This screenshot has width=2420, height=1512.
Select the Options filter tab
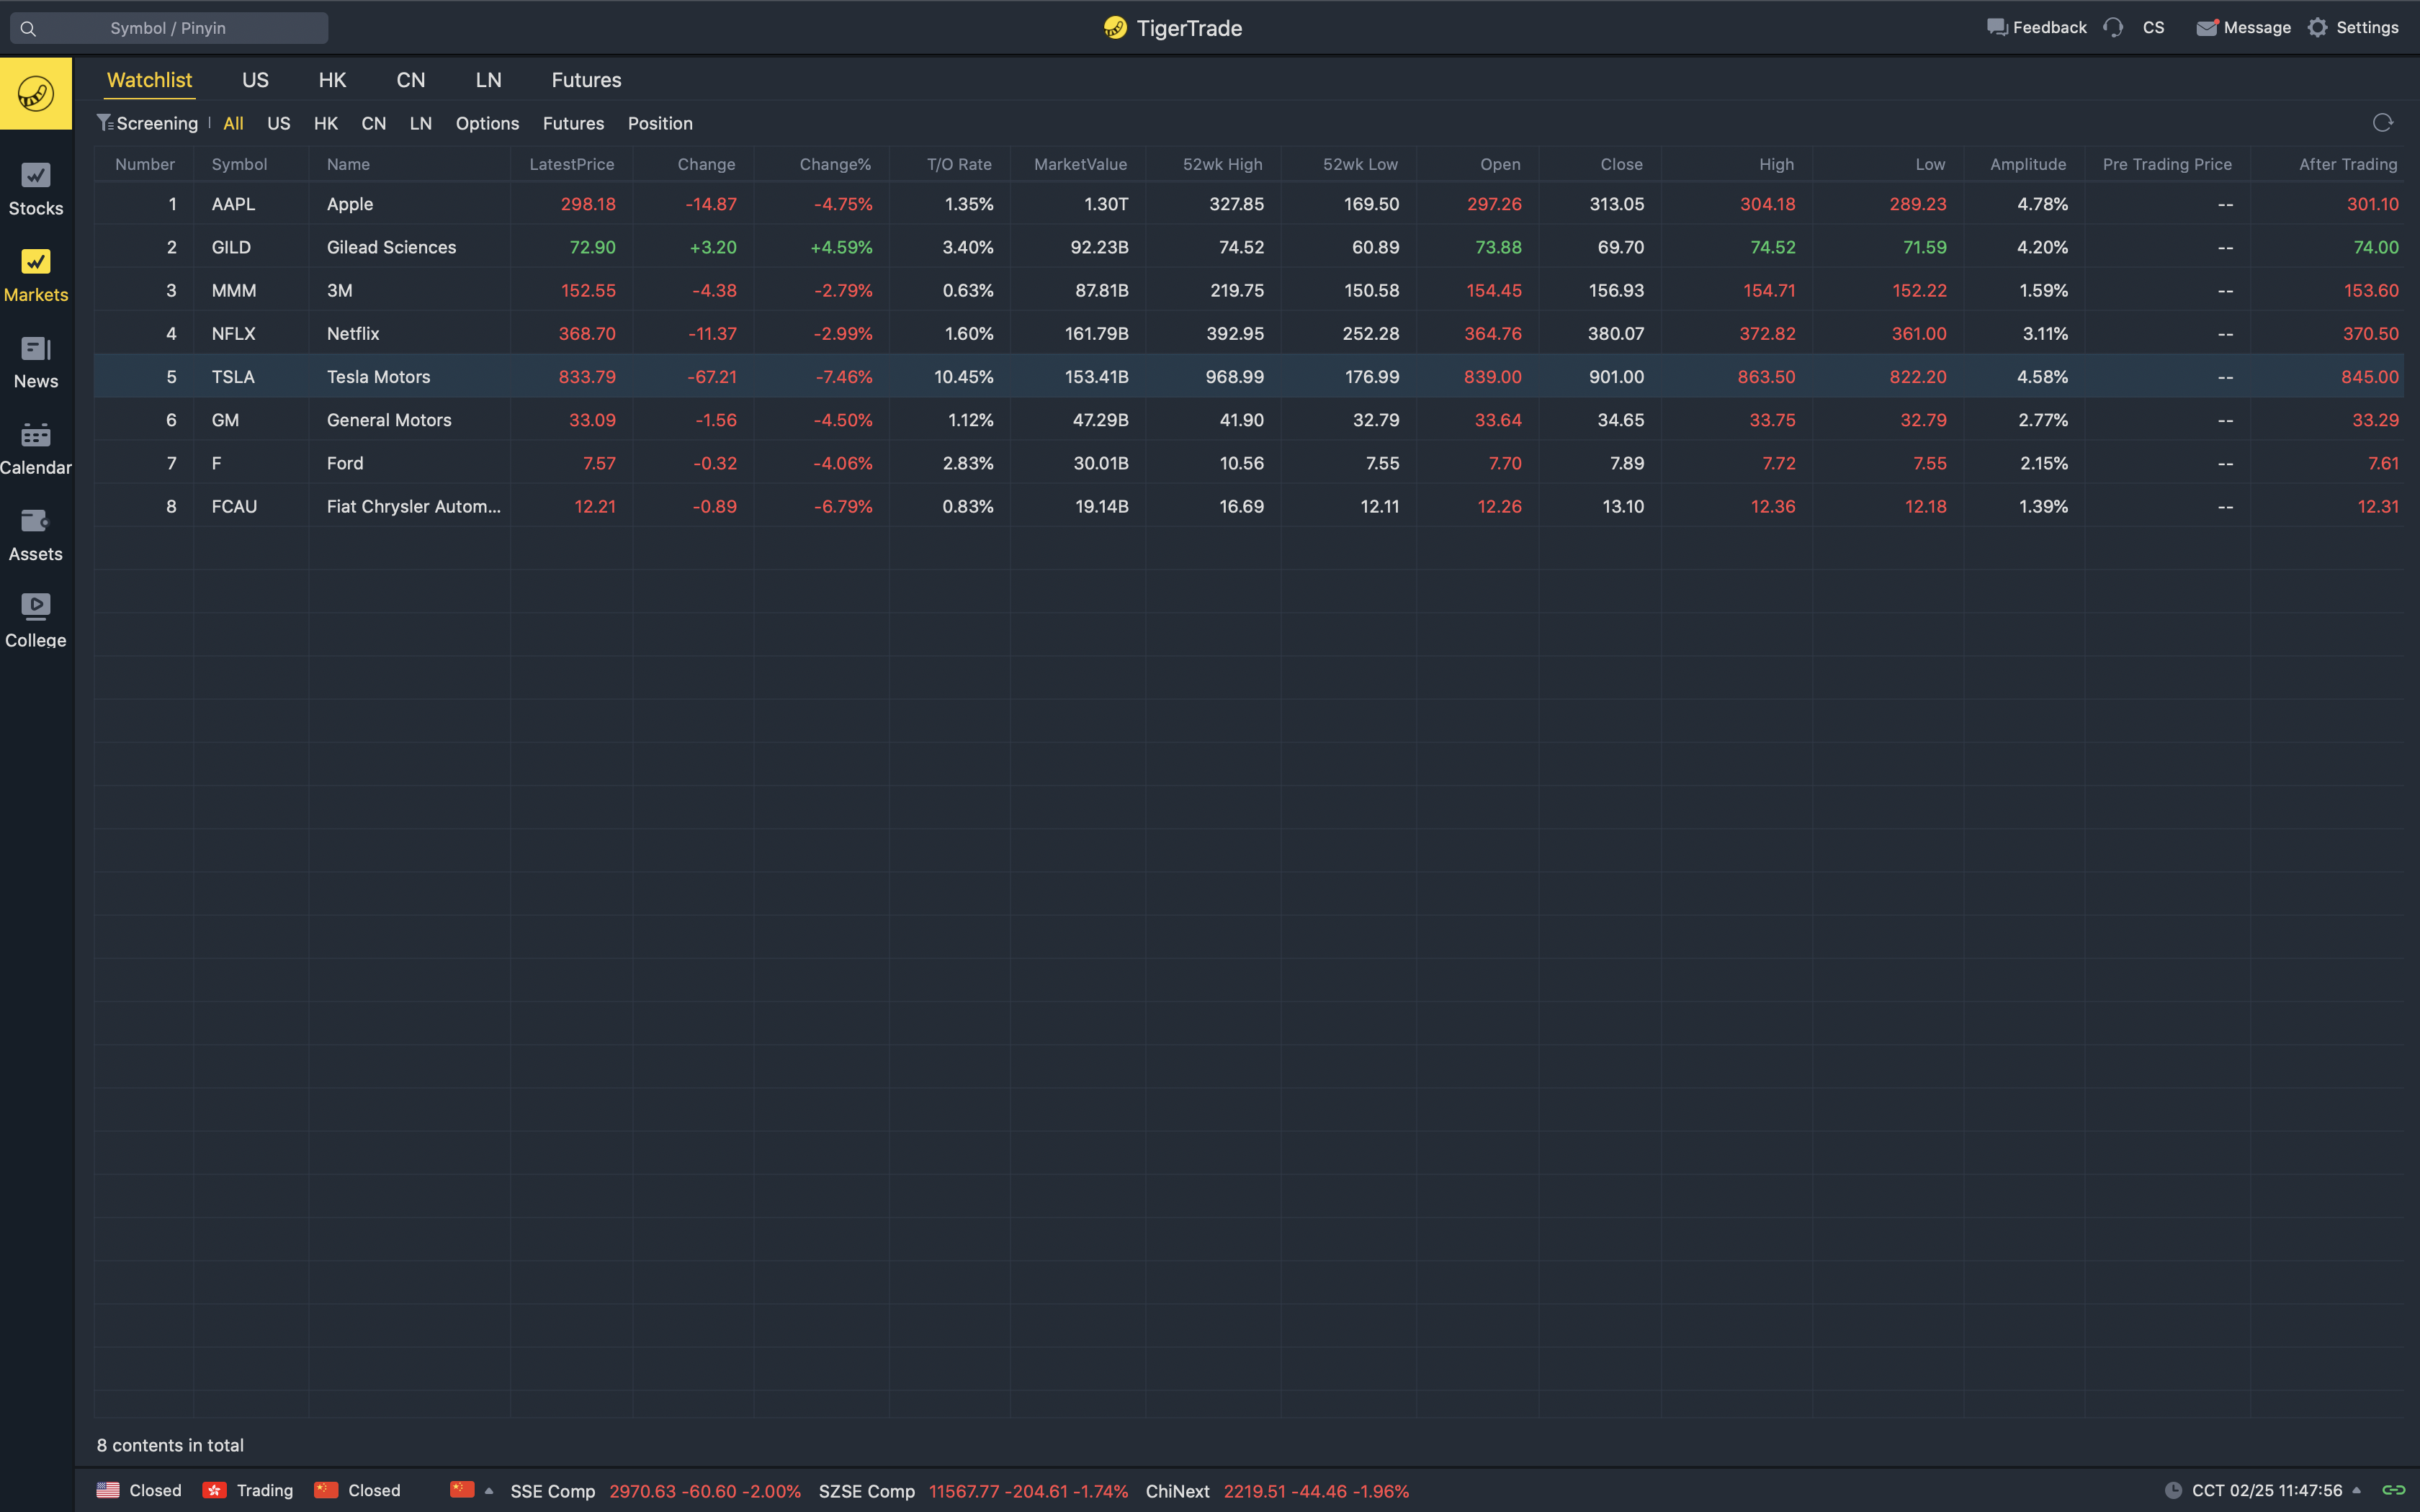point(487,123)
